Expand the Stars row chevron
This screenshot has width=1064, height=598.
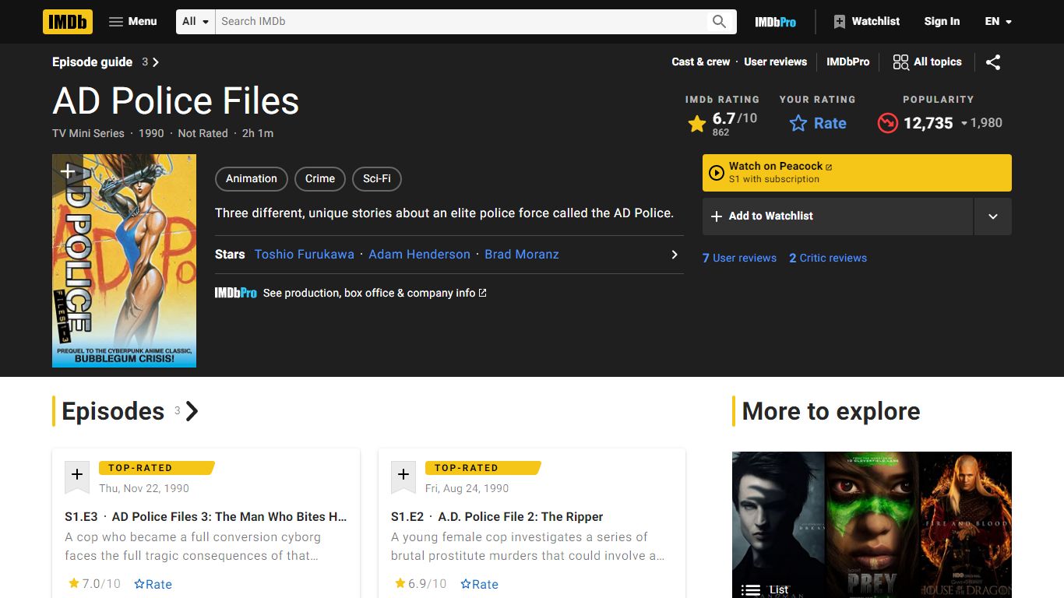(x=675, y=255)
